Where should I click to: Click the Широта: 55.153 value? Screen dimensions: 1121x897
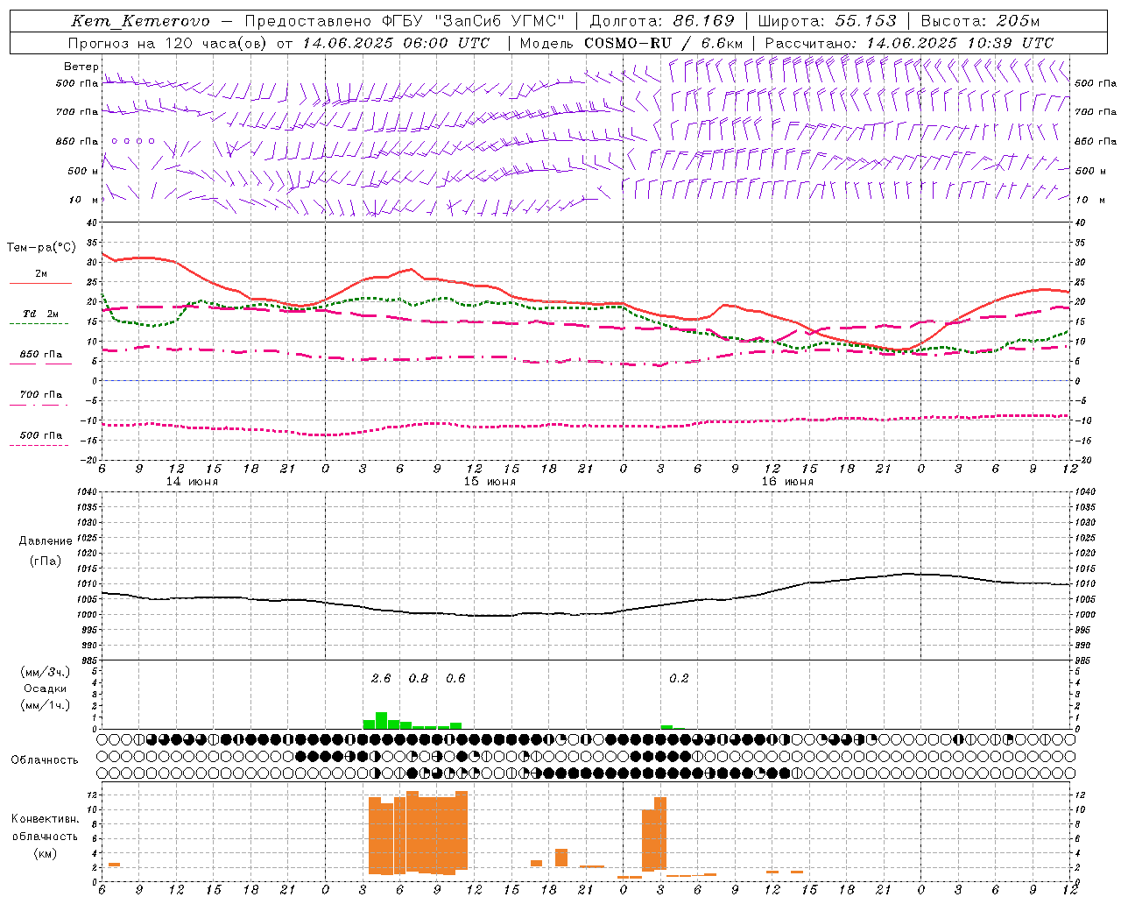pyautogui.click(x=828, y=21)
